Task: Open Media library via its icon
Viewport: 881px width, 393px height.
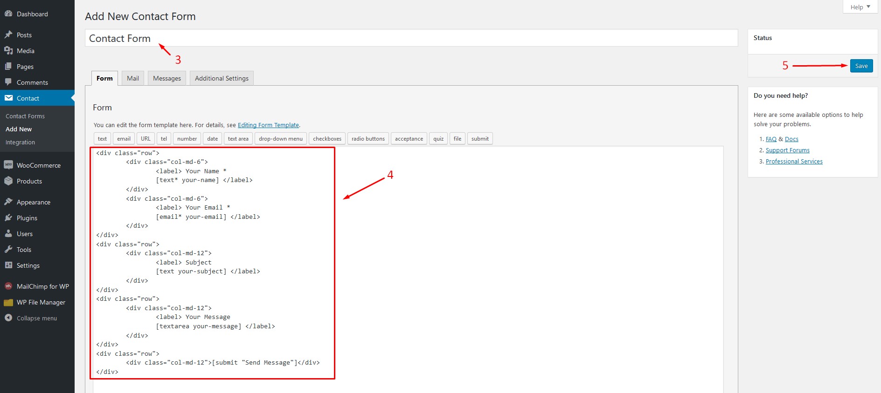Action: [x=8, y=51]
